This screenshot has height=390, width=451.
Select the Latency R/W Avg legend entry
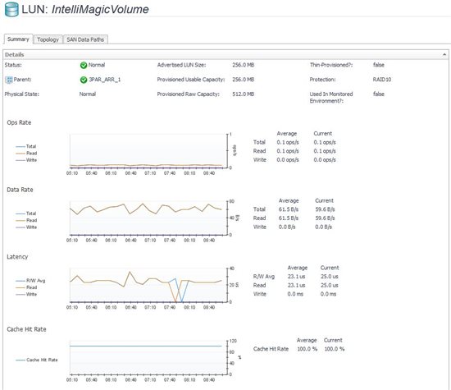30,281
